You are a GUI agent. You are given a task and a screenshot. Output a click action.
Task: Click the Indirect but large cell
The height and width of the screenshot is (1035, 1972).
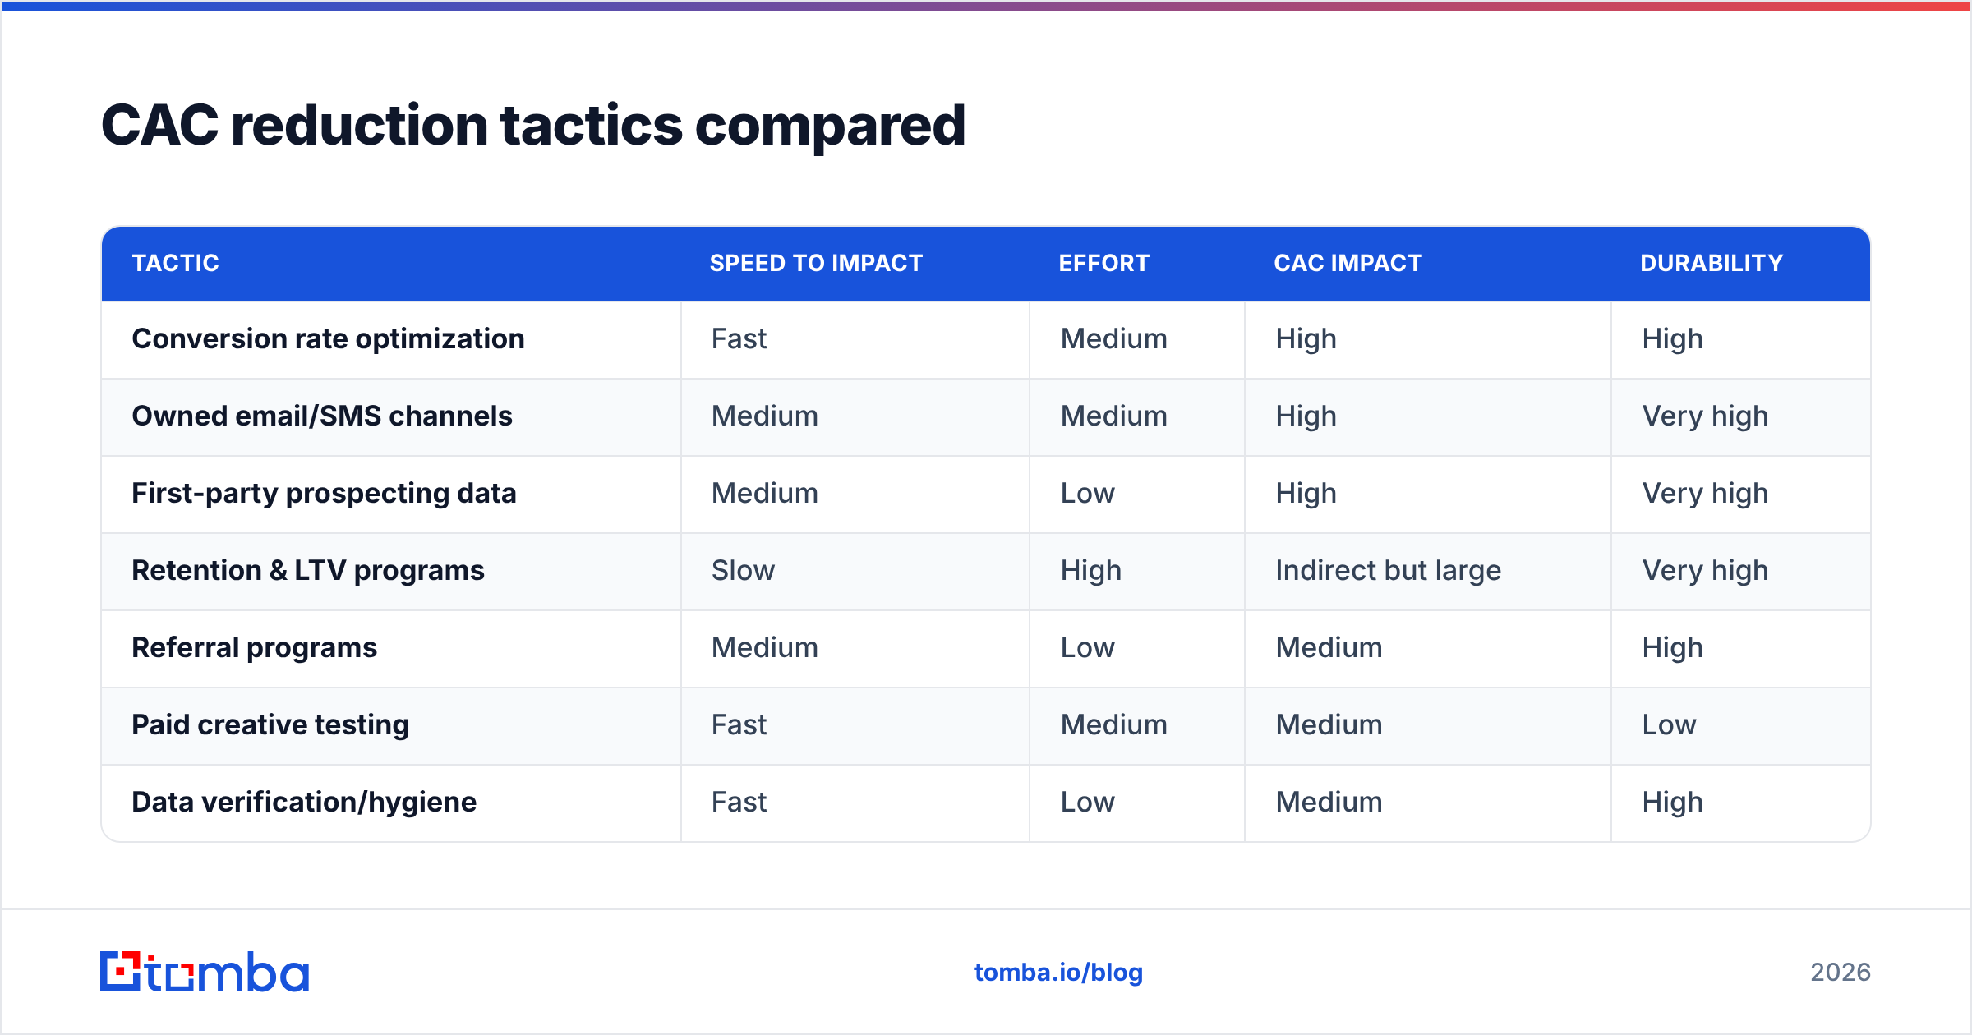(x=1388, y=570)
